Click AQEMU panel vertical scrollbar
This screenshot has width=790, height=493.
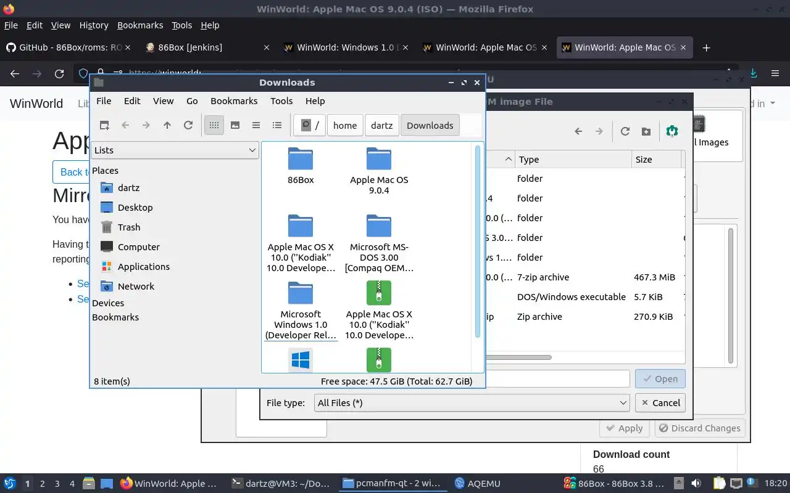coord(731,295)
